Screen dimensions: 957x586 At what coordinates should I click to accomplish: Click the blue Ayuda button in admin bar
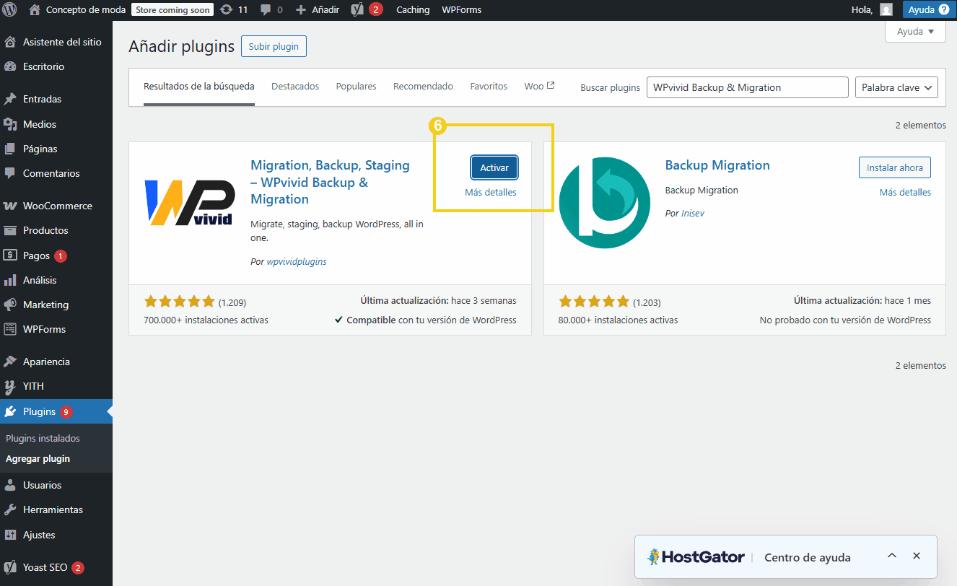click(929, 10)
